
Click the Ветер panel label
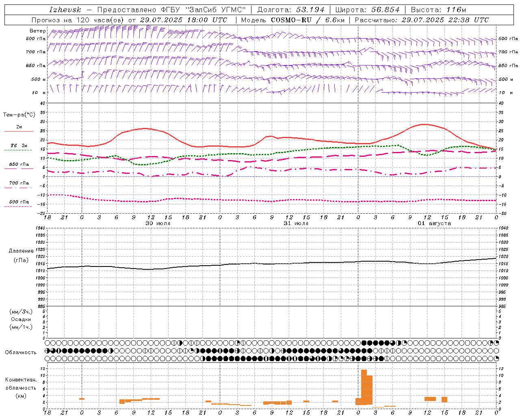[38, 31]
